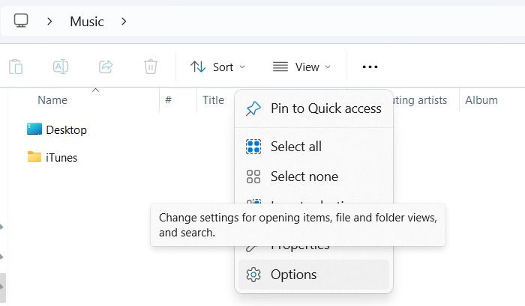Screen dimensions: 525x306
Task: Sort by the Name column header
Action: (52, 100)
